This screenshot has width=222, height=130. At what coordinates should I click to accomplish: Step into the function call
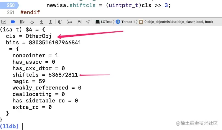pos(41,22)
